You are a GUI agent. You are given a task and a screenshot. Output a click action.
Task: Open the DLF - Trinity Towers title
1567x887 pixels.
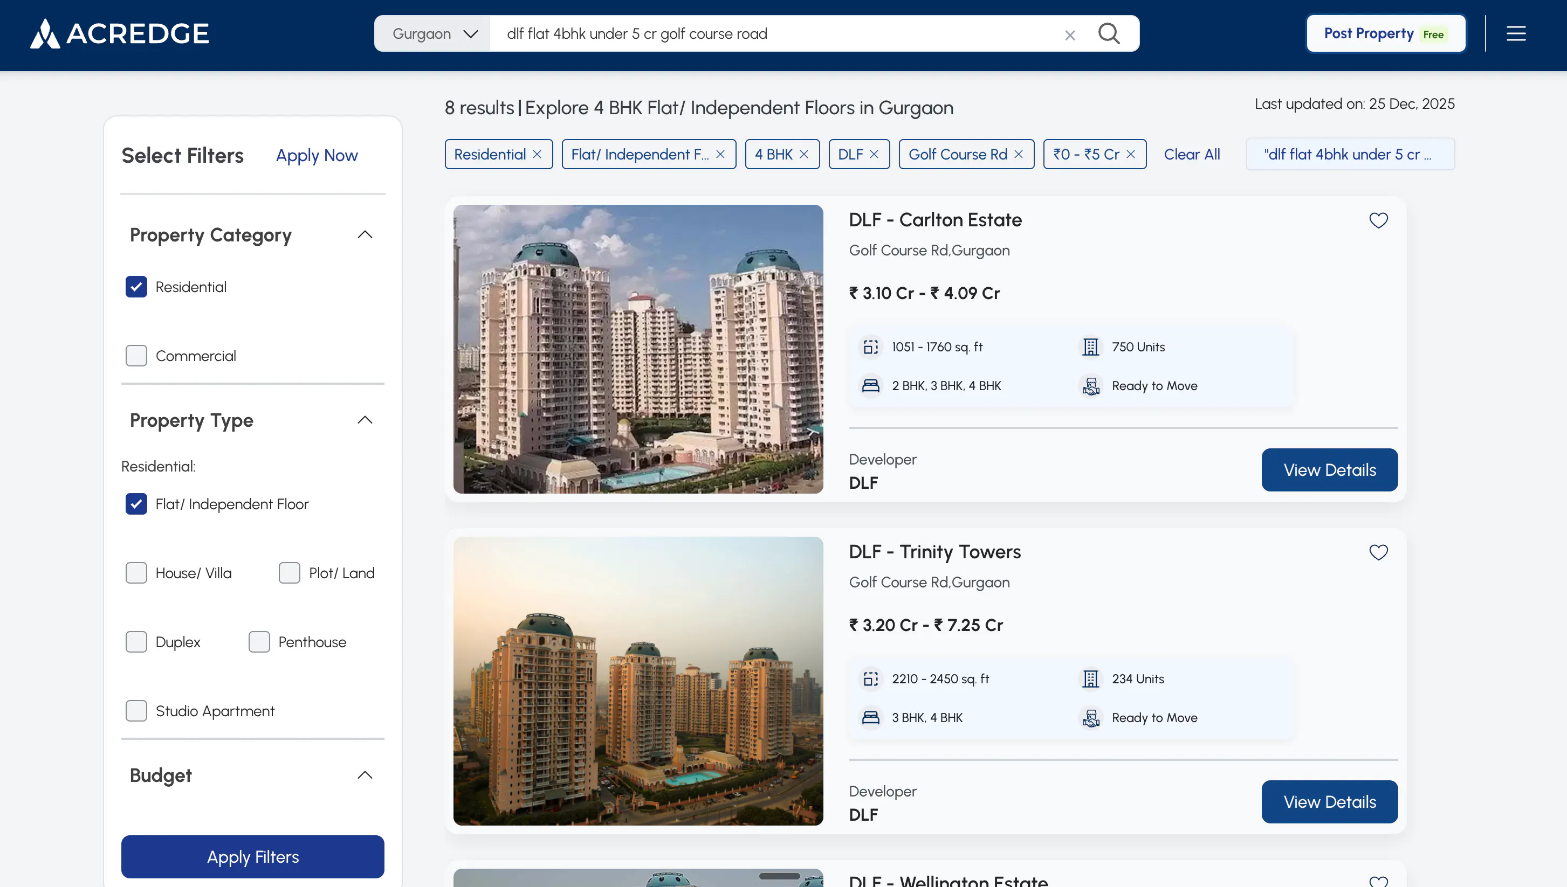tap(935, 552)
